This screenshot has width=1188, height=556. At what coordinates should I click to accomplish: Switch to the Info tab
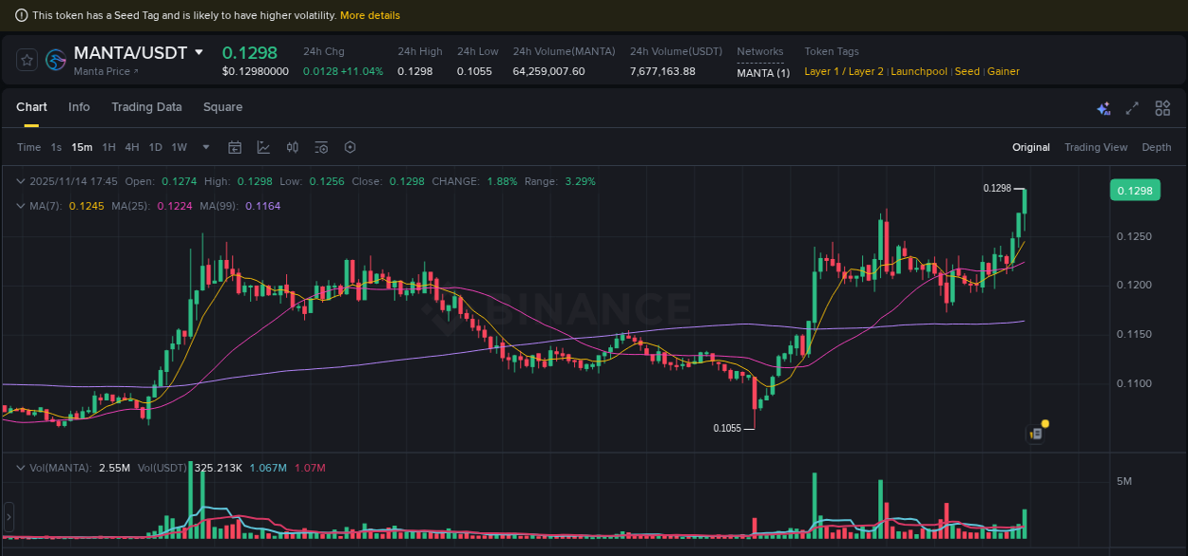79,107
